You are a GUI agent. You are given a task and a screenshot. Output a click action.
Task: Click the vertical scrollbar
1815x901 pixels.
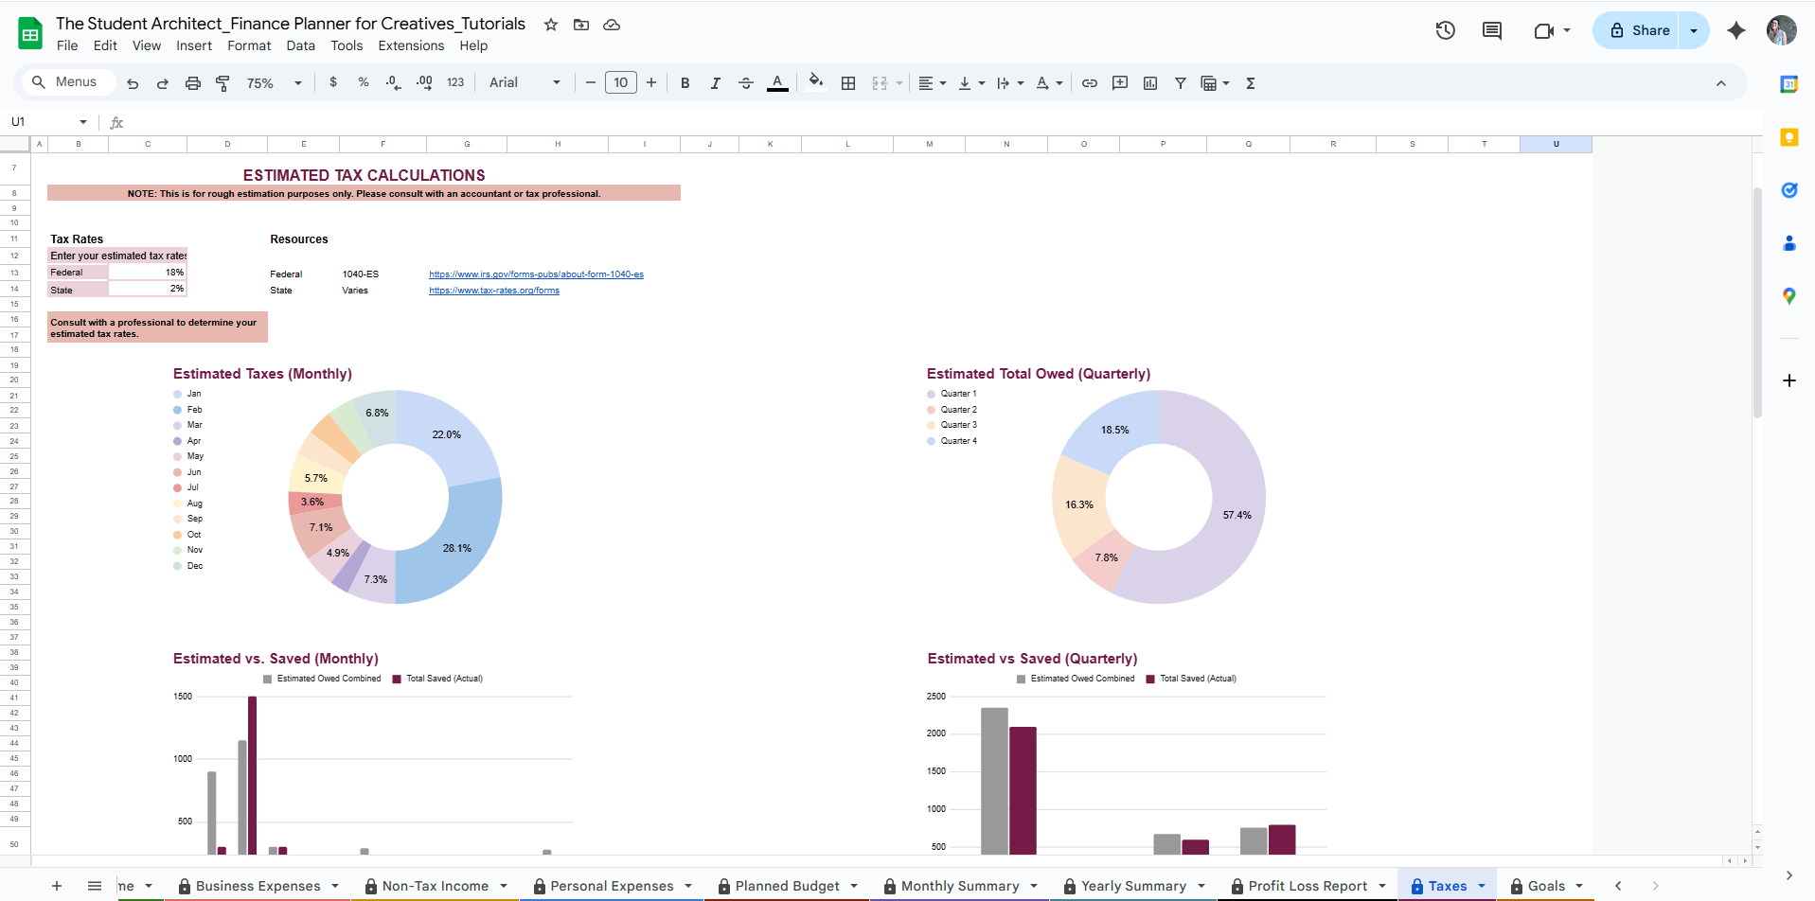coord(1757,303)
